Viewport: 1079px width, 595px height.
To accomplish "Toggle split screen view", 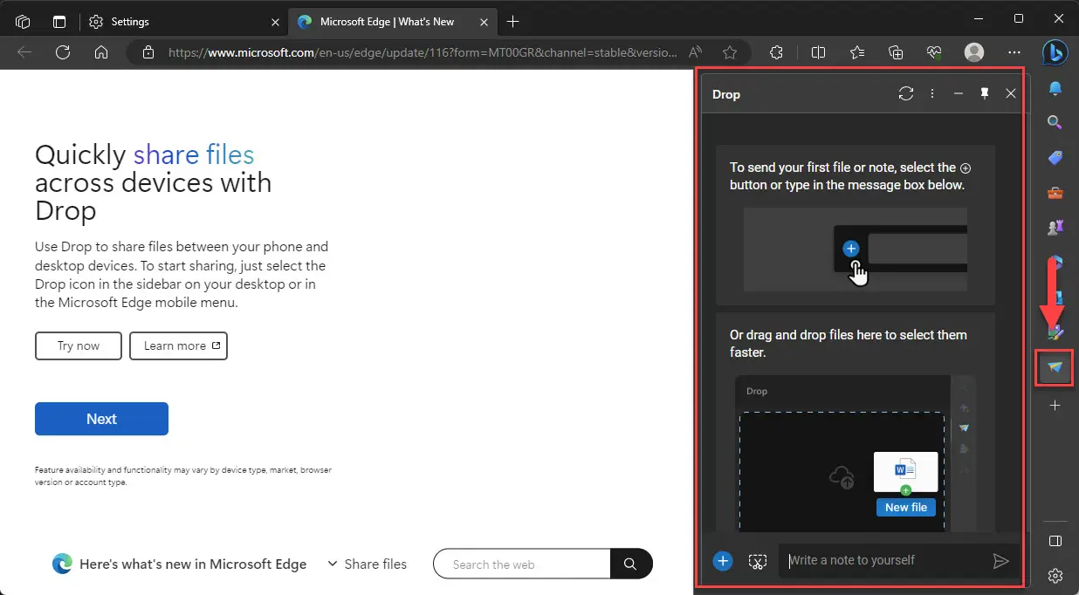I will [x=818, y=53].
